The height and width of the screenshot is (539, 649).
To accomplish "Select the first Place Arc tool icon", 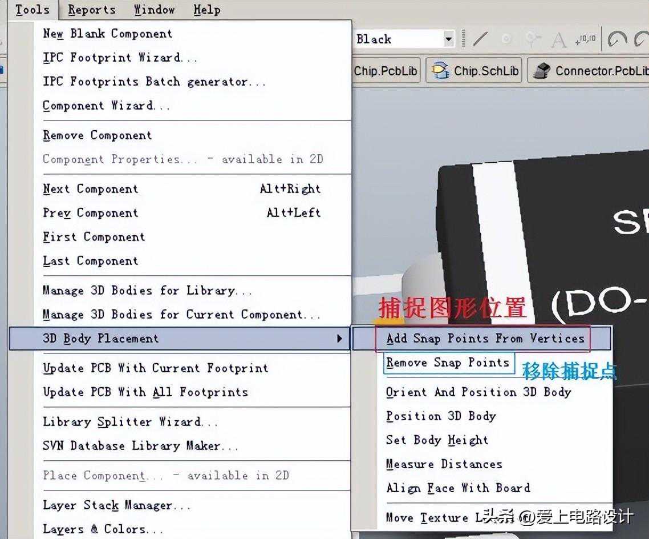I will [617, 39].
